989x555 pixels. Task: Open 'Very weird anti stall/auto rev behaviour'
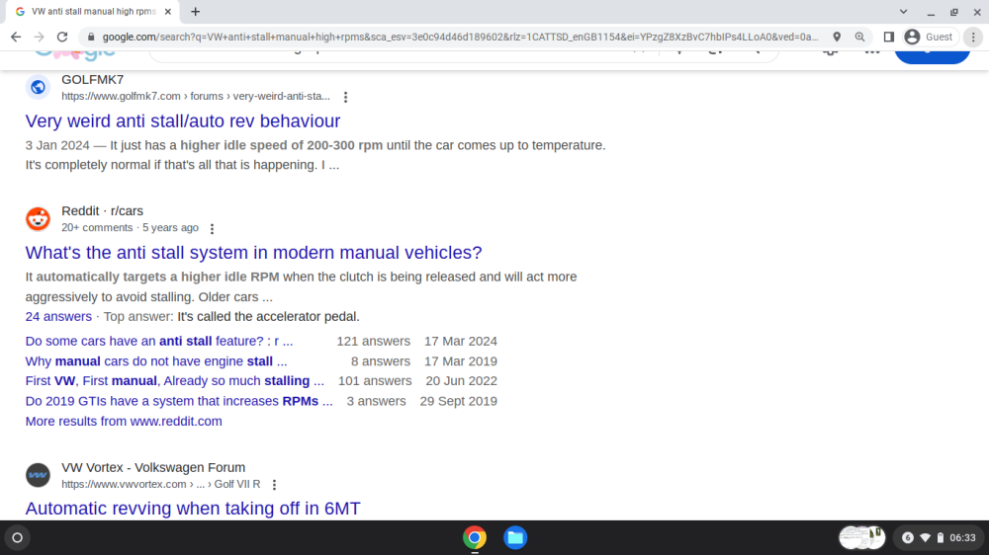pyautogui.click(x=183, y=120)
